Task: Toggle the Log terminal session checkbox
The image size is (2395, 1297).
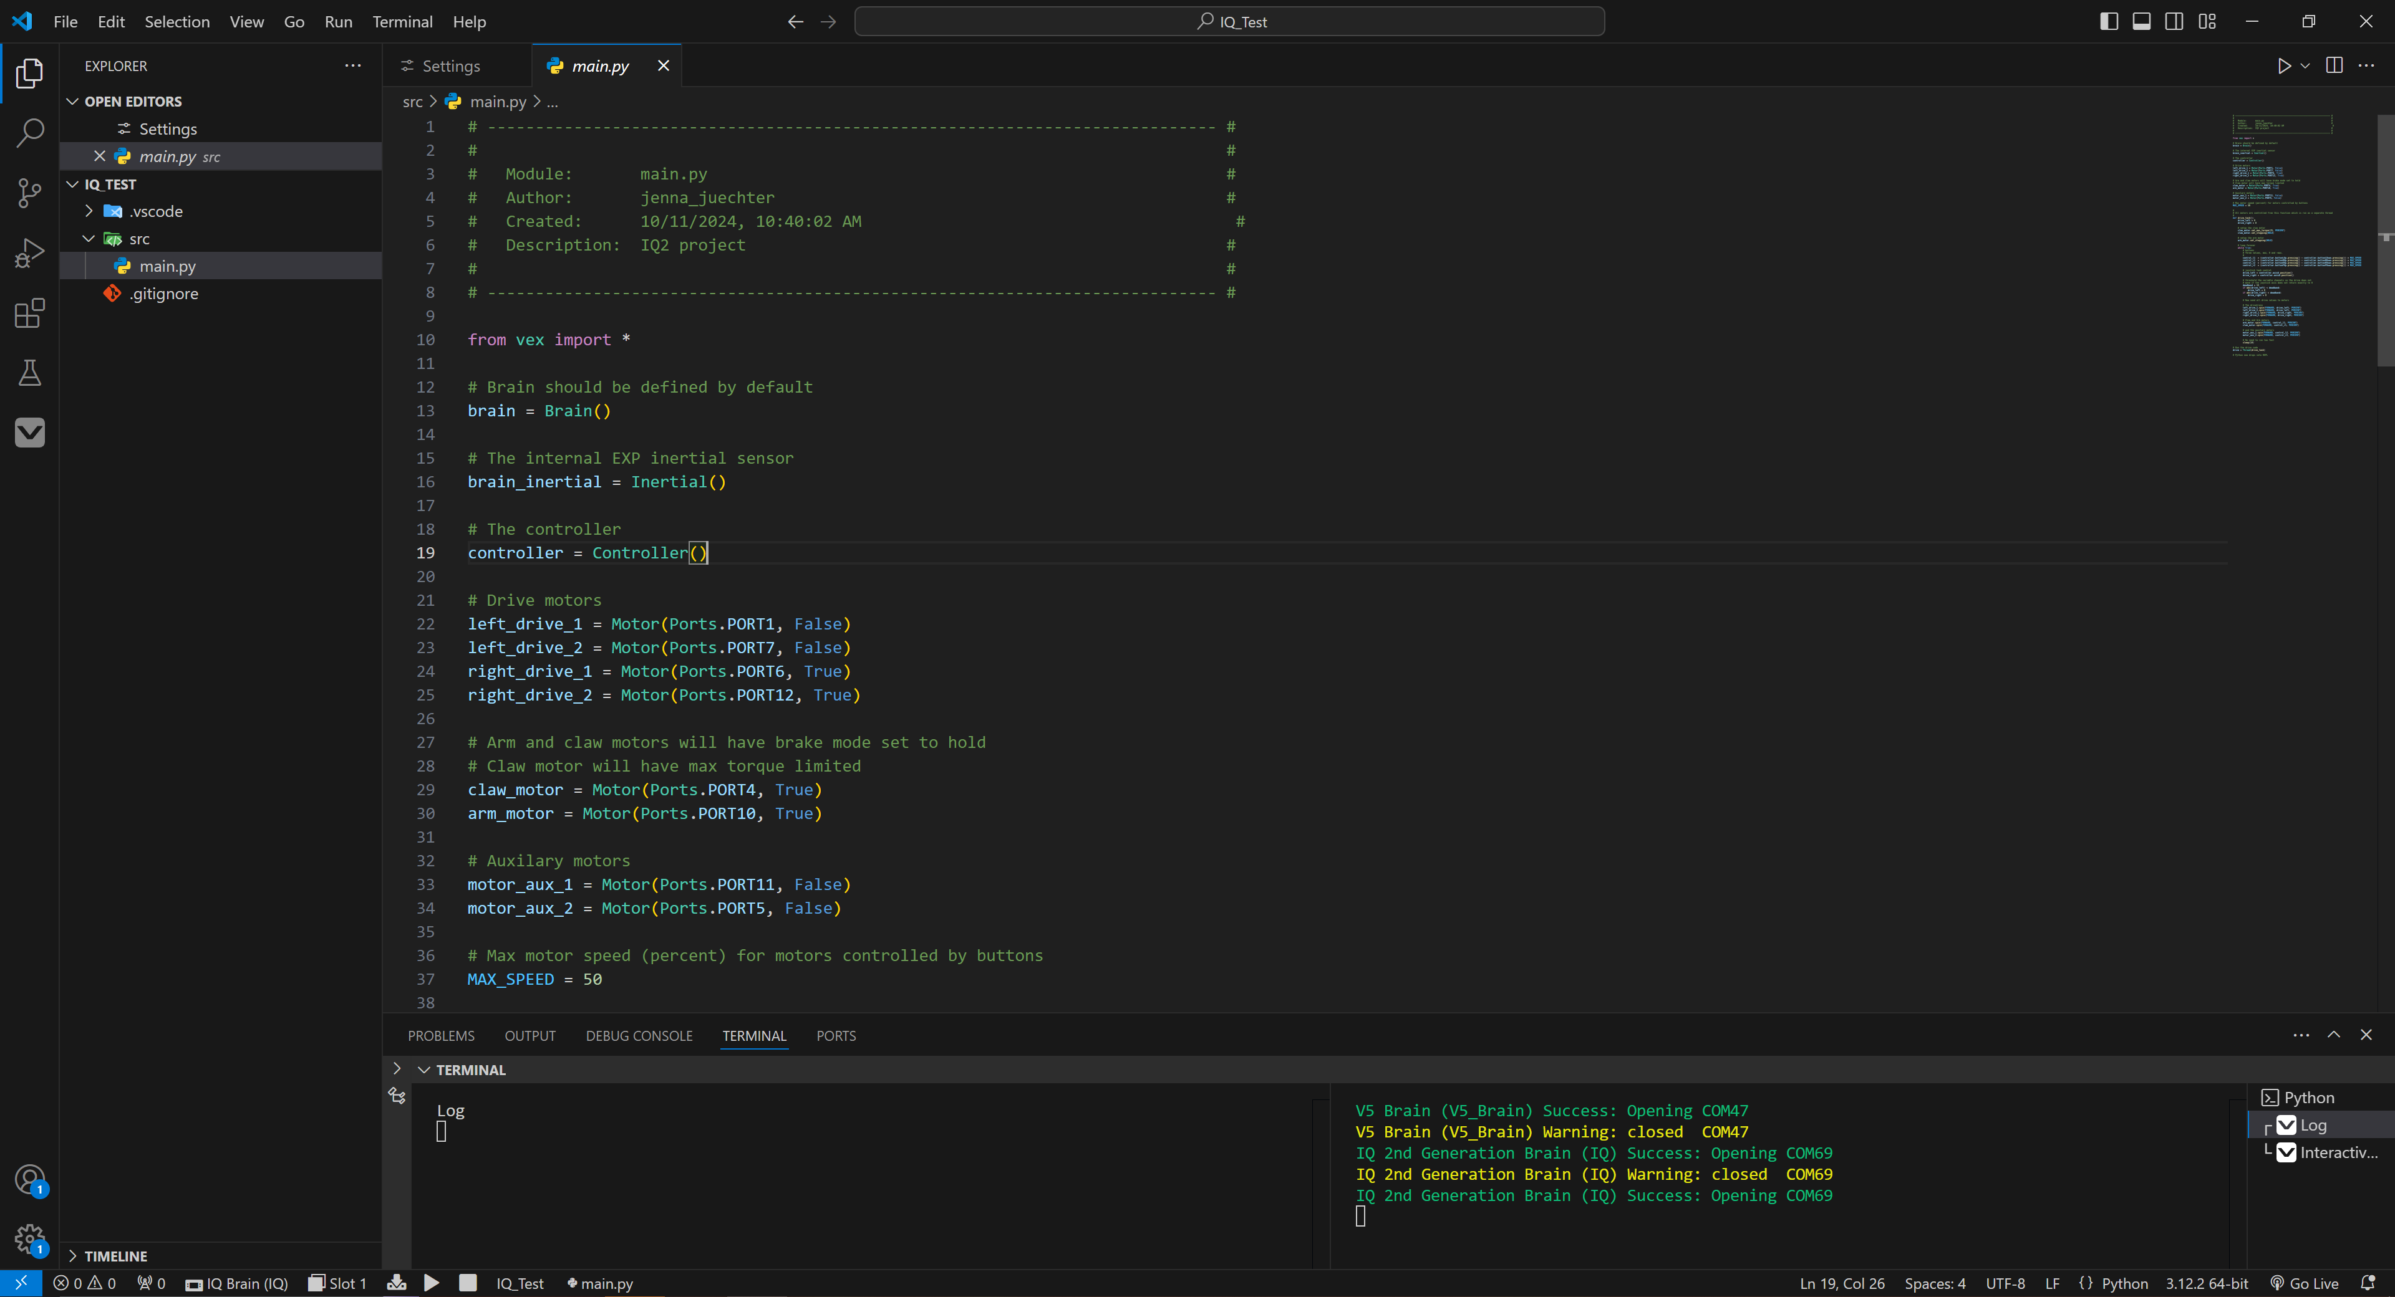Action: click(2287, 1125)
